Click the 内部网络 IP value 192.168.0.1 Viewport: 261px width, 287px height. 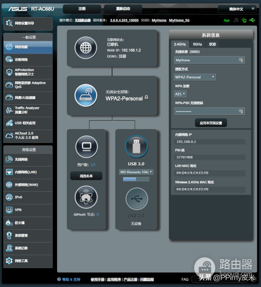[186, 142]
